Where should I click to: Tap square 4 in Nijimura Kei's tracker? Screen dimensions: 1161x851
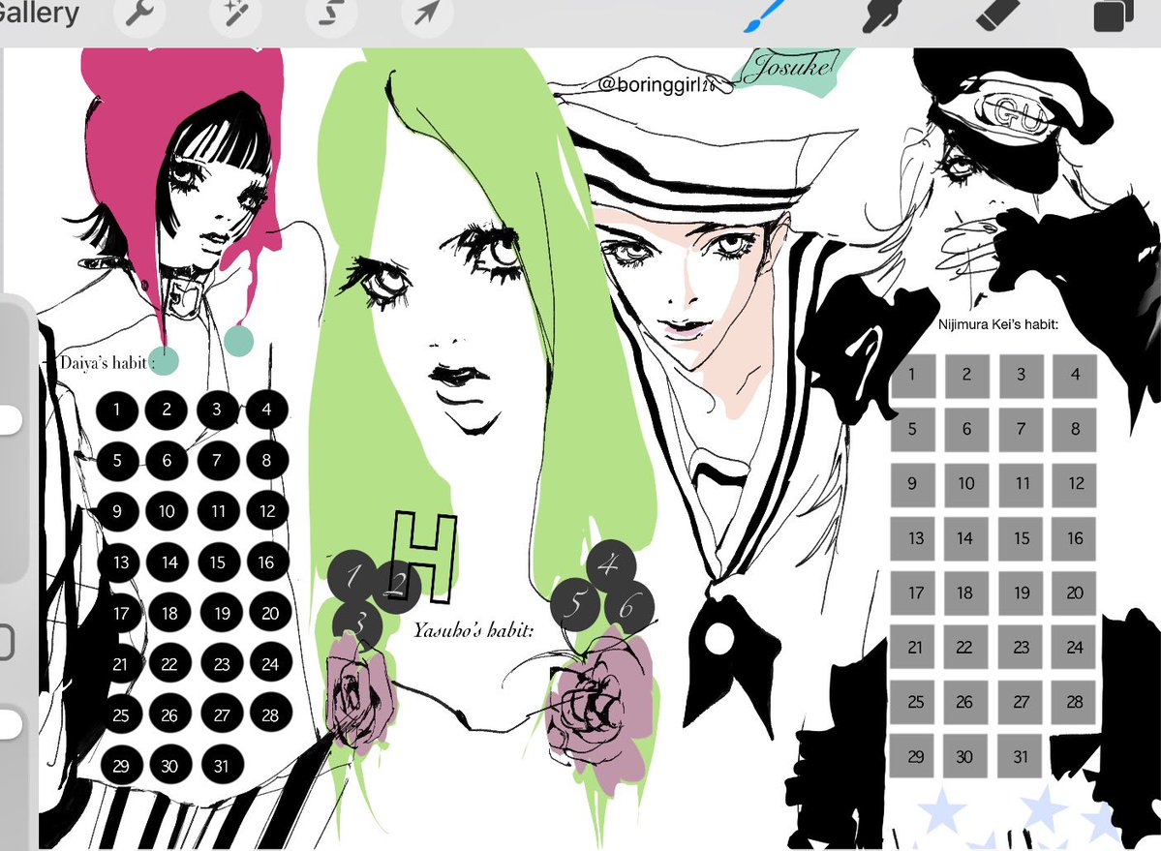pos(1075,375)
